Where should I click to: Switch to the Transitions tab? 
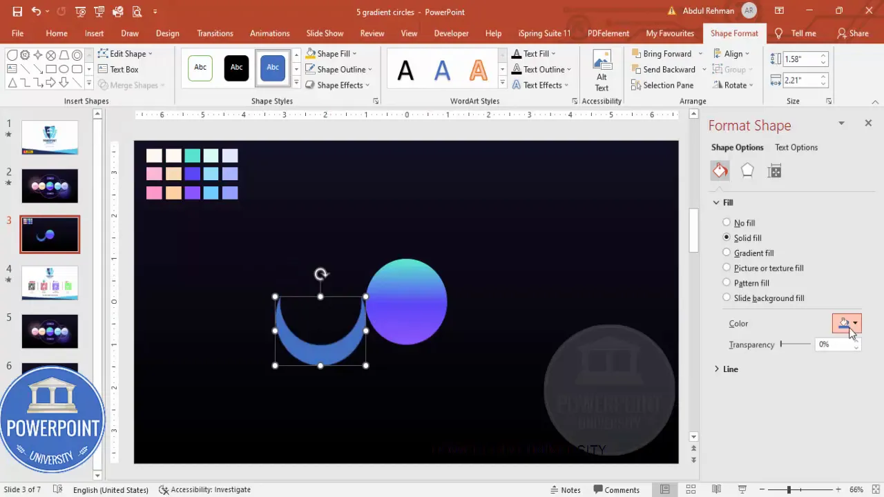[215, 33]
